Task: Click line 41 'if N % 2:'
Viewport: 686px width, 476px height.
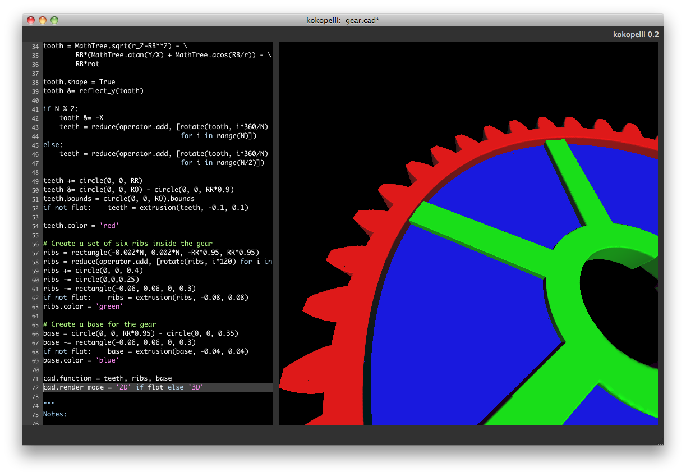Action: tap(61, 109)
